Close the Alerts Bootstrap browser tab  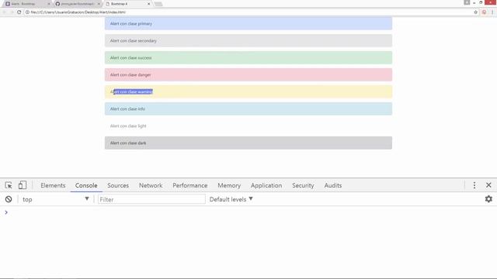pyautogui.click(x=49, y=4)
